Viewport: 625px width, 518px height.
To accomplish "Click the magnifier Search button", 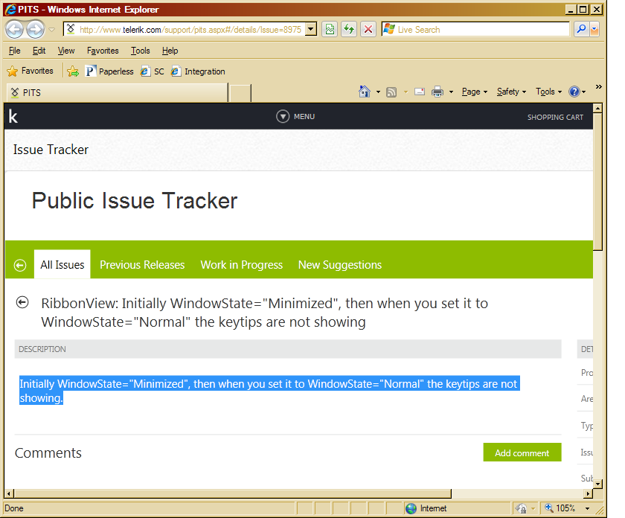I will coord(582,29).
